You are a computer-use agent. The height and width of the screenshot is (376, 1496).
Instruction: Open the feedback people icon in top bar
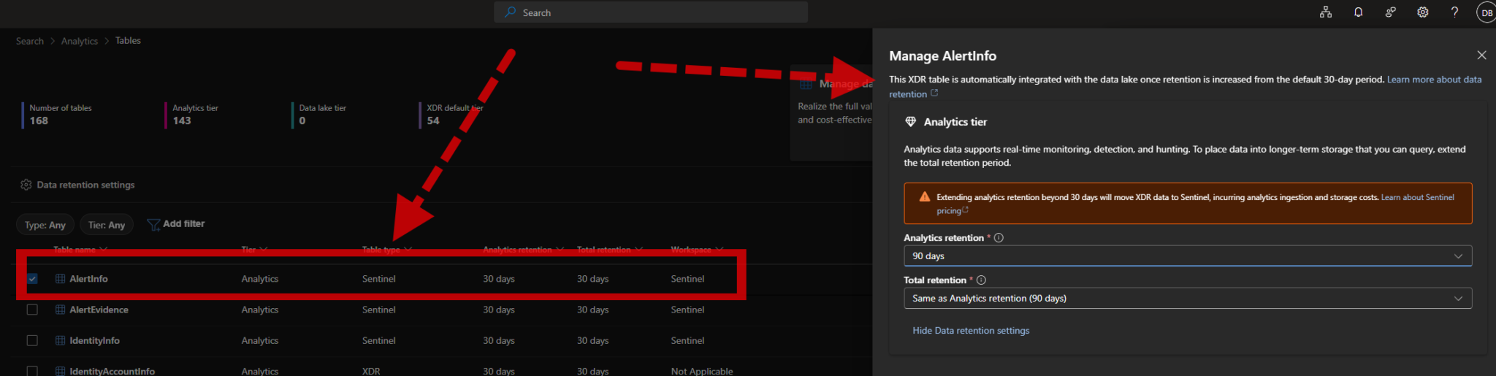(1390, 12)
